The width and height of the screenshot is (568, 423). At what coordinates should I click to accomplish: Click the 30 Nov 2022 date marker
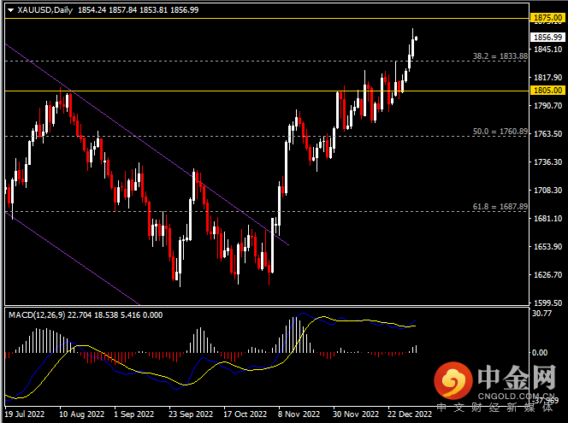pyautogui.click(x=354, y=414)
